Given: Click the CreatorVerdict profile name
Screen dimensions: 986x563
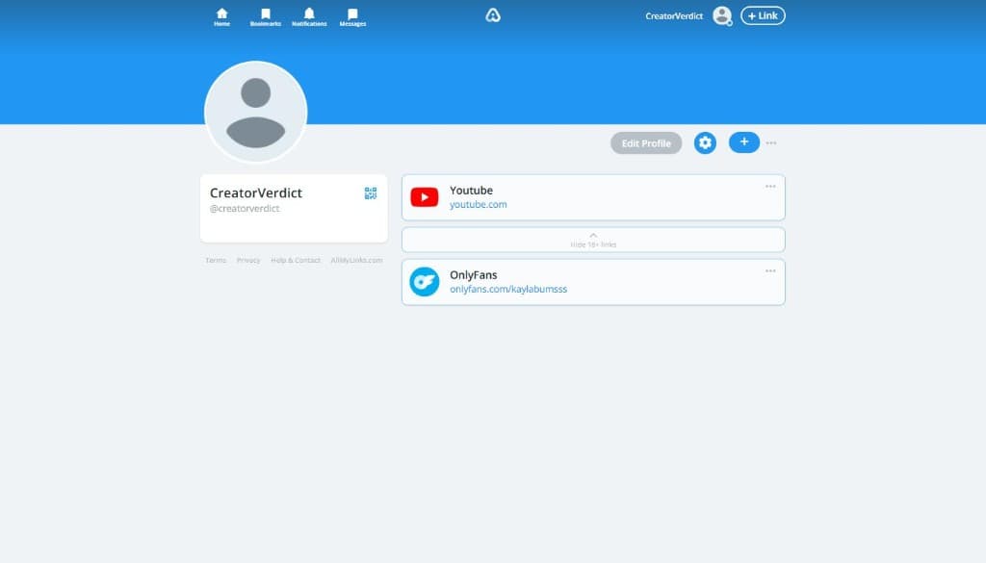Looking at the screenshot, I should pos(256,192).
